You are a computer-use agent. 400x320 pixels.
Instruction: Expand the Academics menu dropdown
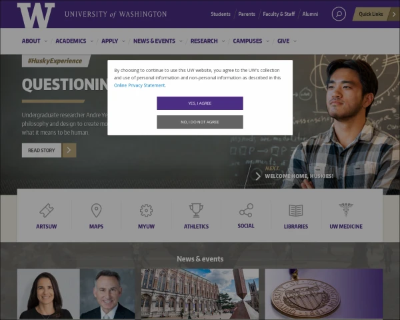(x=92, y=41)
